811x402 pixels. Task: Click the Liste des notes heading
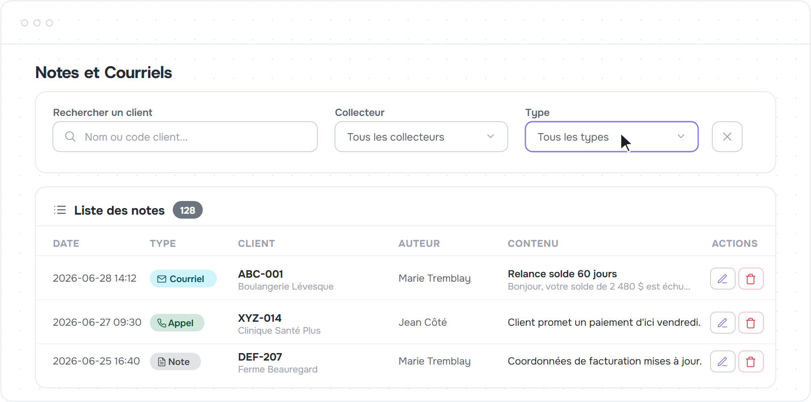coord(119,210)
